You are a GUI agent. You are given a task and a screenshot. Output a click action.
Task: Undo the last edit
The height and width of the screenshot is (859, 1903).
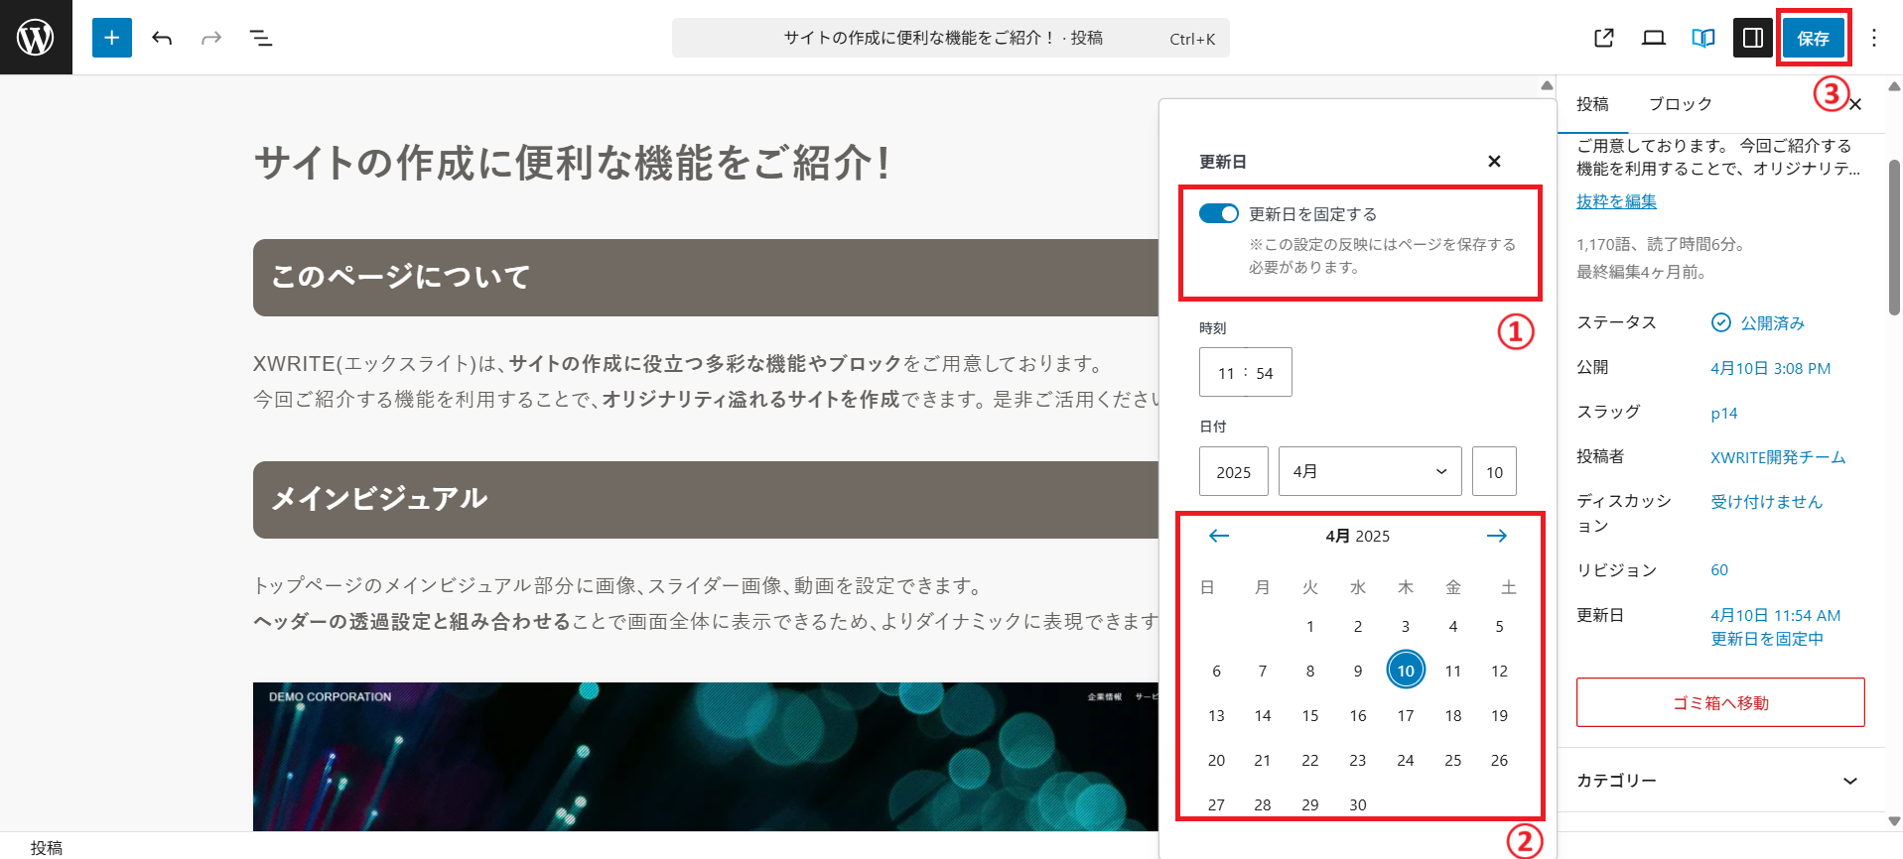pos(162,38)
